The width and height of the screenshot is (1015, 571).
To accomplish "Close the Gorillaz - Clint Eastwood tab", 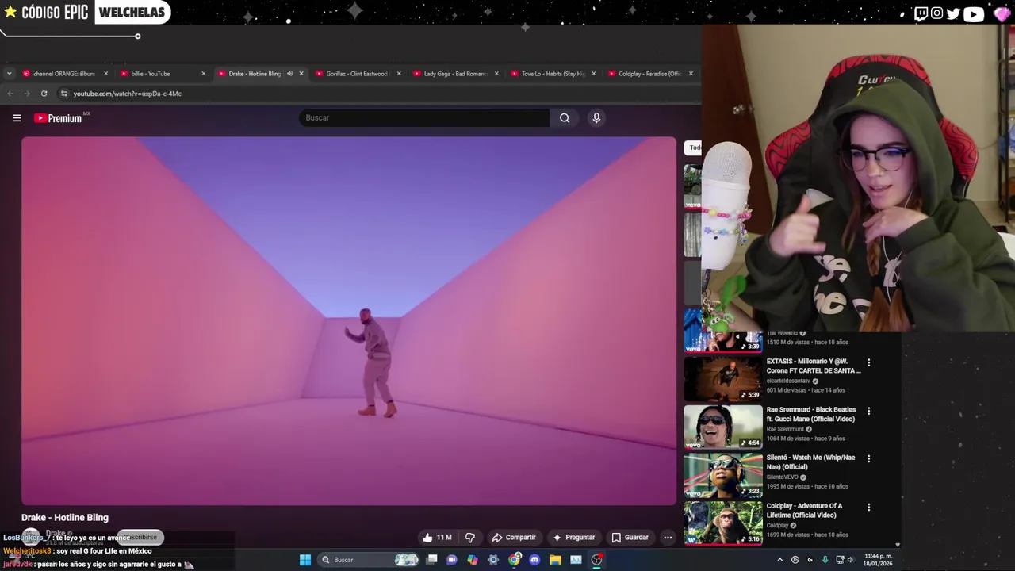I will coord(399,74).
